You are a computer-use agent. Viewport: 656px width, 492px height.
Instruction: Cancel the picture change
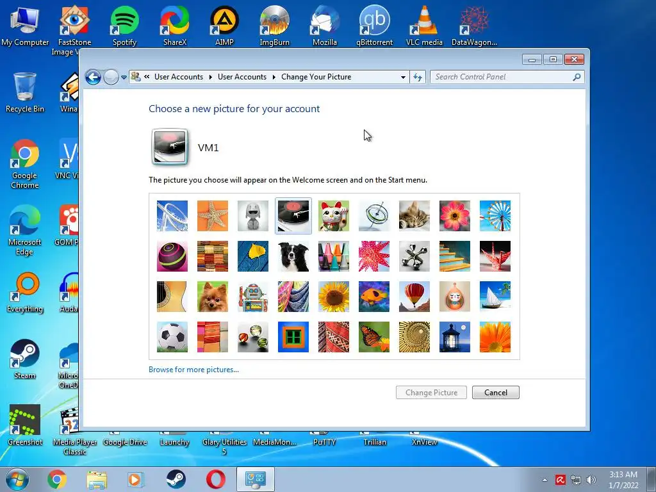(x=496, y=393)
